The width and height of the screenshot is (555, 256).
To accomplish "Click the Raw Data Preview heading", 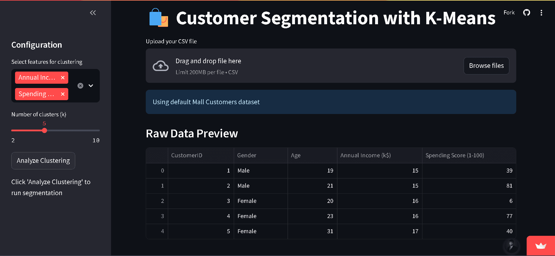I will pos(192,134).
